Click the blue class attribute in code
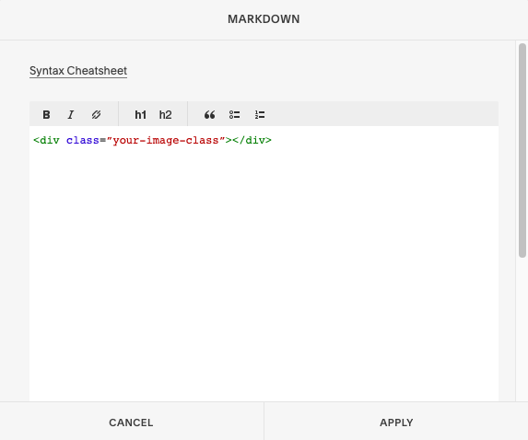Image resolution: width=528 pixels, height=440 pixels. (x=83, y=140)
